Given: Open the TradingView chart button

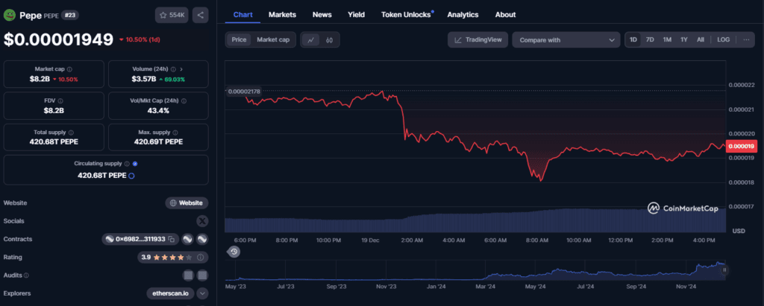Looking at the screenshot, I should (x=477, y=40).
